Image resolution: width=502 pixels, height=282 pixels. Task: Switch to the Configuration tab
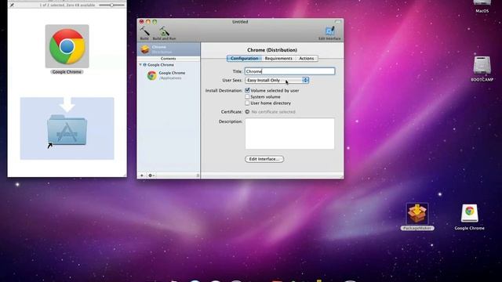point(244,59)
